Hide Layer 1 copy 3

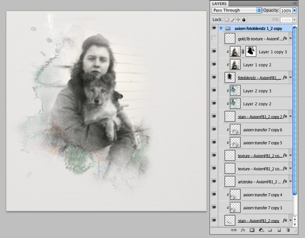214,51
